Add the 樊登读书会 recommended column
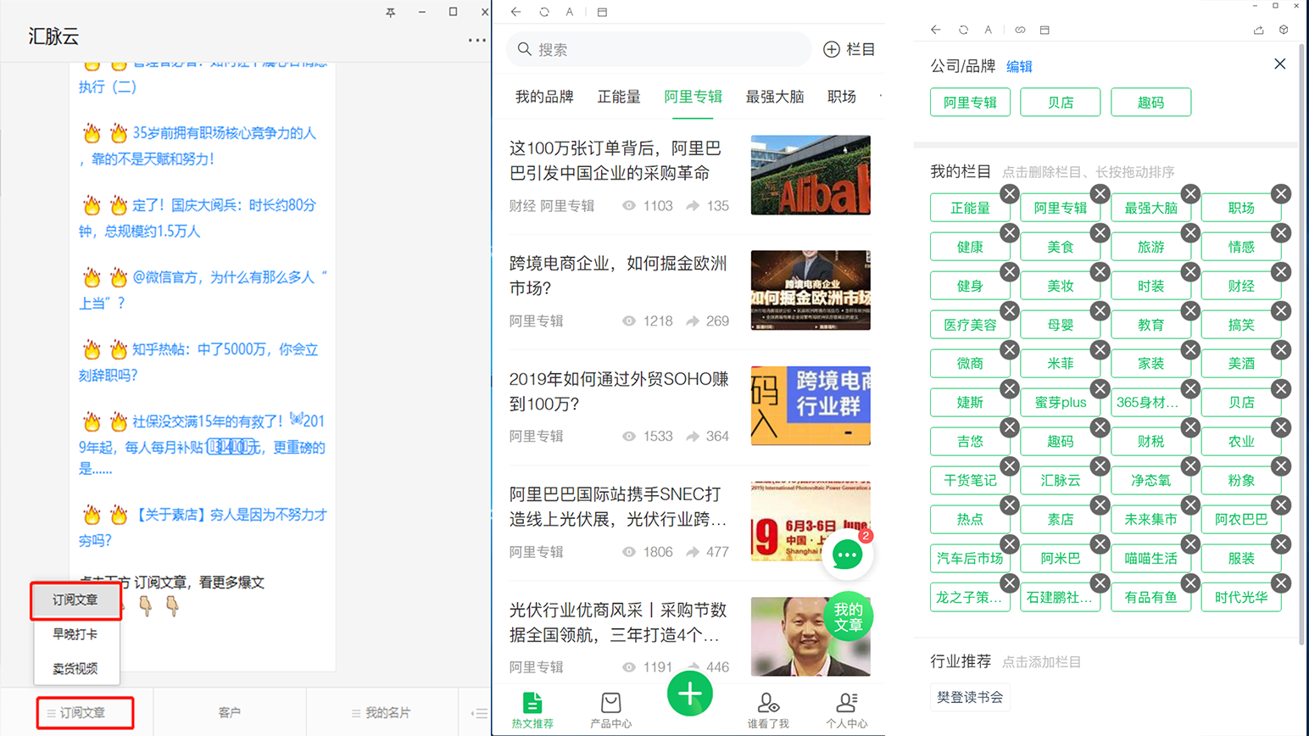 click(970, 697)
